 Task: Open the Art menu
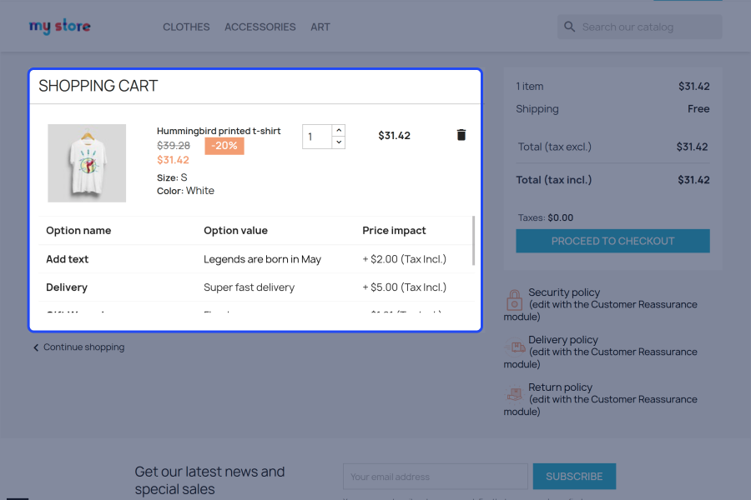320,27
